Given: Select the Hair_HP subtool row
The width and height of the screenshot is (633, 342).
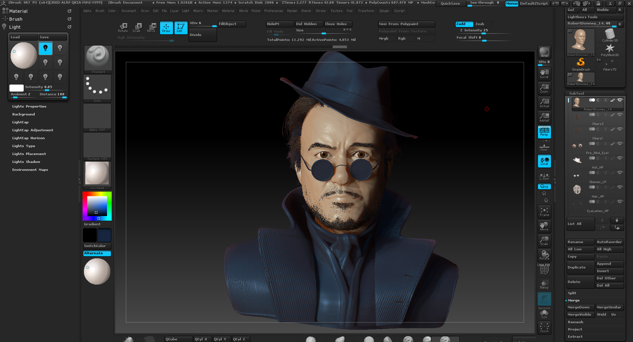Looking at the screenshot, I should [597, 191].
